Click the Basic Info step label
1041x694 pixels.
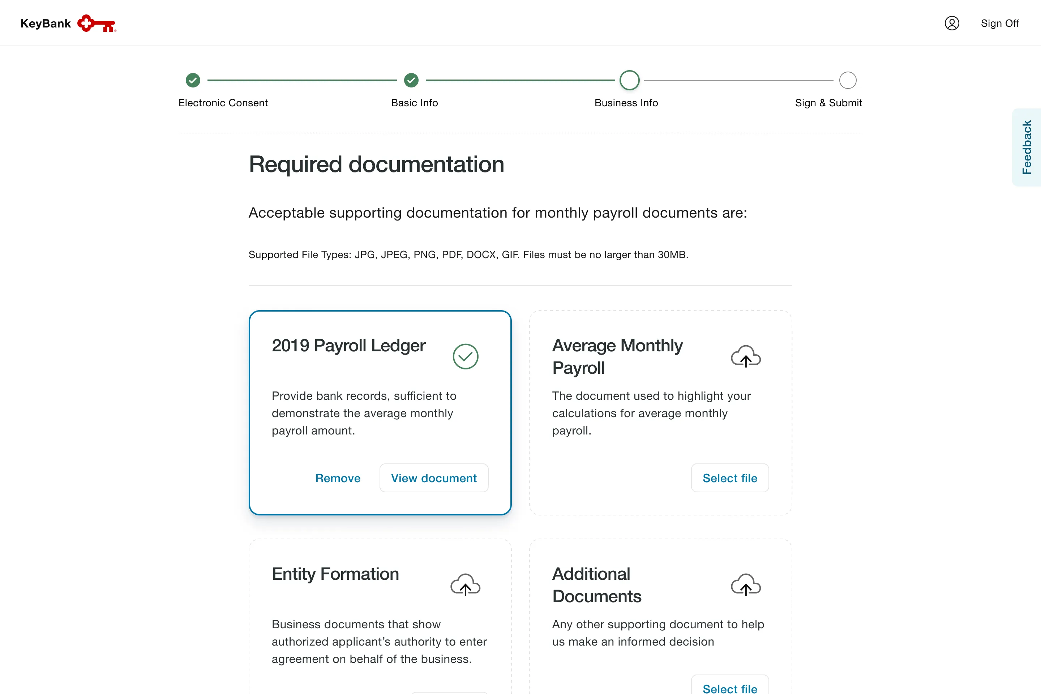(414, 103)
